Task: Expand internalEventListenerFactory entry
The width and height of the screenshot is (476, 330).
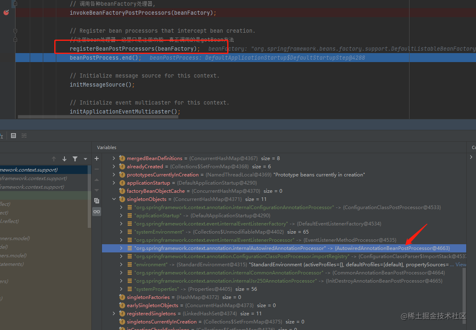Action: pos(121,224)
